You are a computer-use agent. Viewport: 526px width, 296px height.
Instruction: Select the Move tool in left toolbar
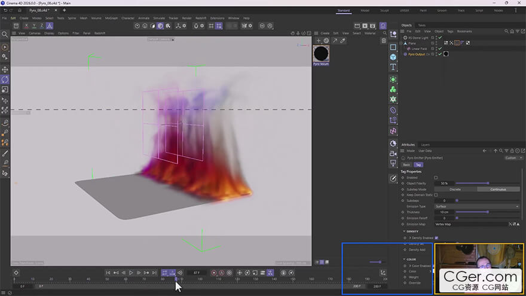click(x=5, y=69)
